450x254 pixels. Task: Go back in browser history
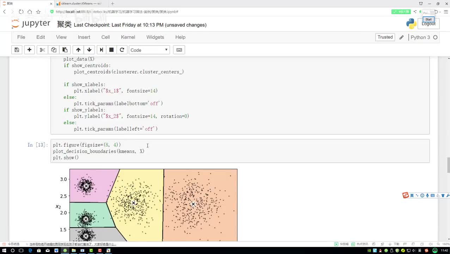point(5,12)
